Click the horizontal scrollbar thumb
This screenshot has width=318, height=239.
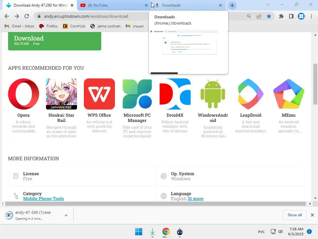[156, 204]
